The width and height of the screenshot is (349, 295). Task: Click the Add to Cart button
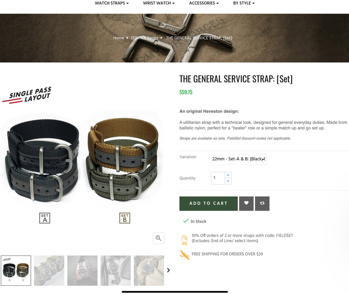209,203
